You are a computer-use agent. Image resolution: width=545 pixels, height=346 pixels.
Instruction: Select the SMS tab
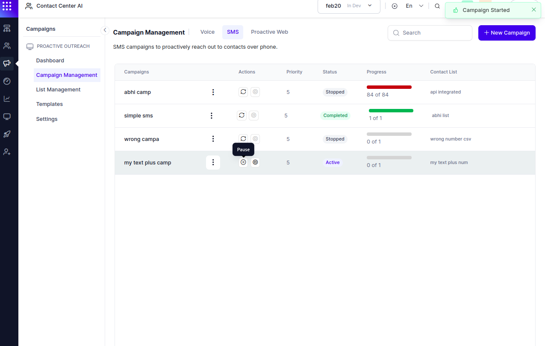coord(233,32)
